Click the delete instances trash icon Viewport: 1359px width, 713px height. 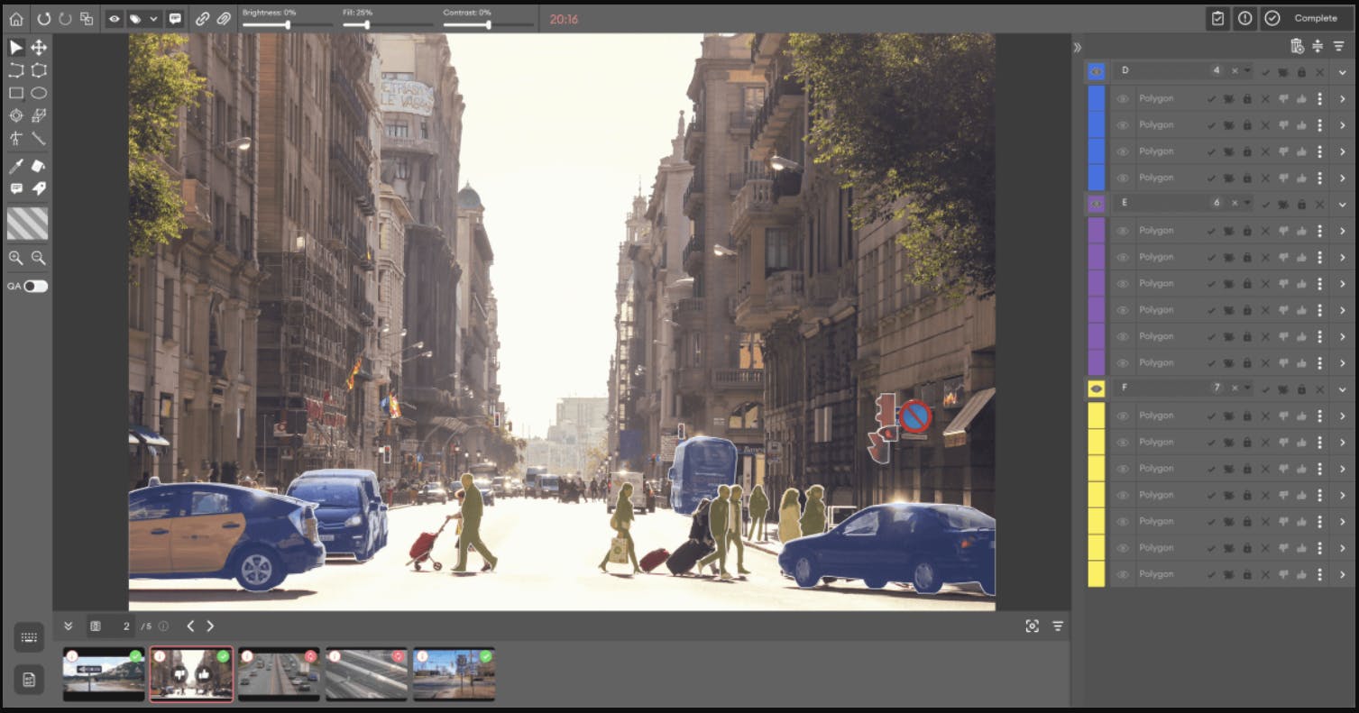[x=1297, y=46]
